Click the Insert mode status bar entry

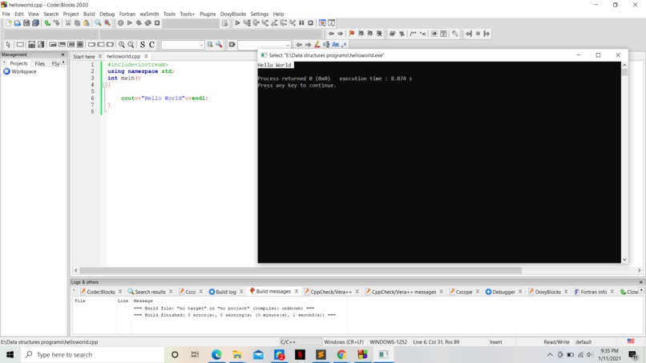coord(495,342)
